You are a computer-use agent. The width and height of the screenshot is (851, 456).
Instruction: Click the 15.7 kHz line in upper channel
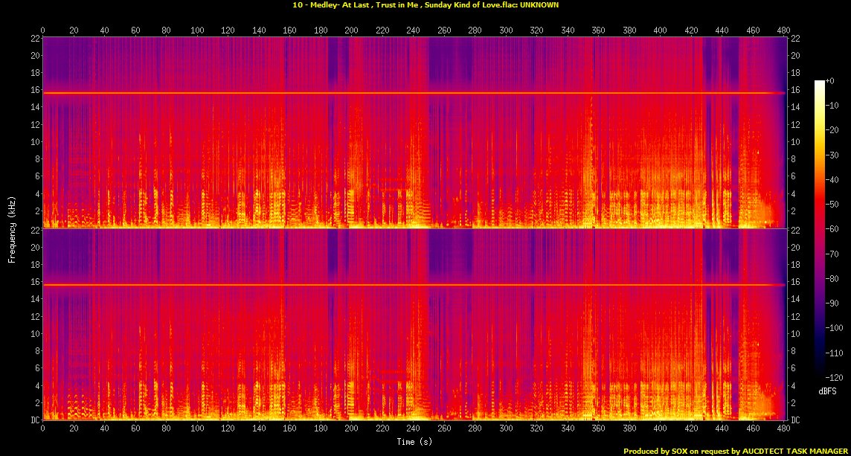coord(414,93)
